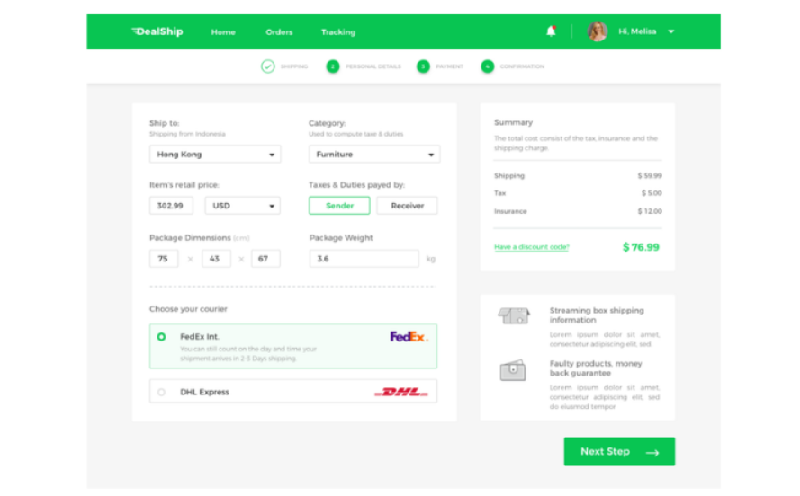Go to the Home menu item
The image size is (800, 496).
click(223, 32)
